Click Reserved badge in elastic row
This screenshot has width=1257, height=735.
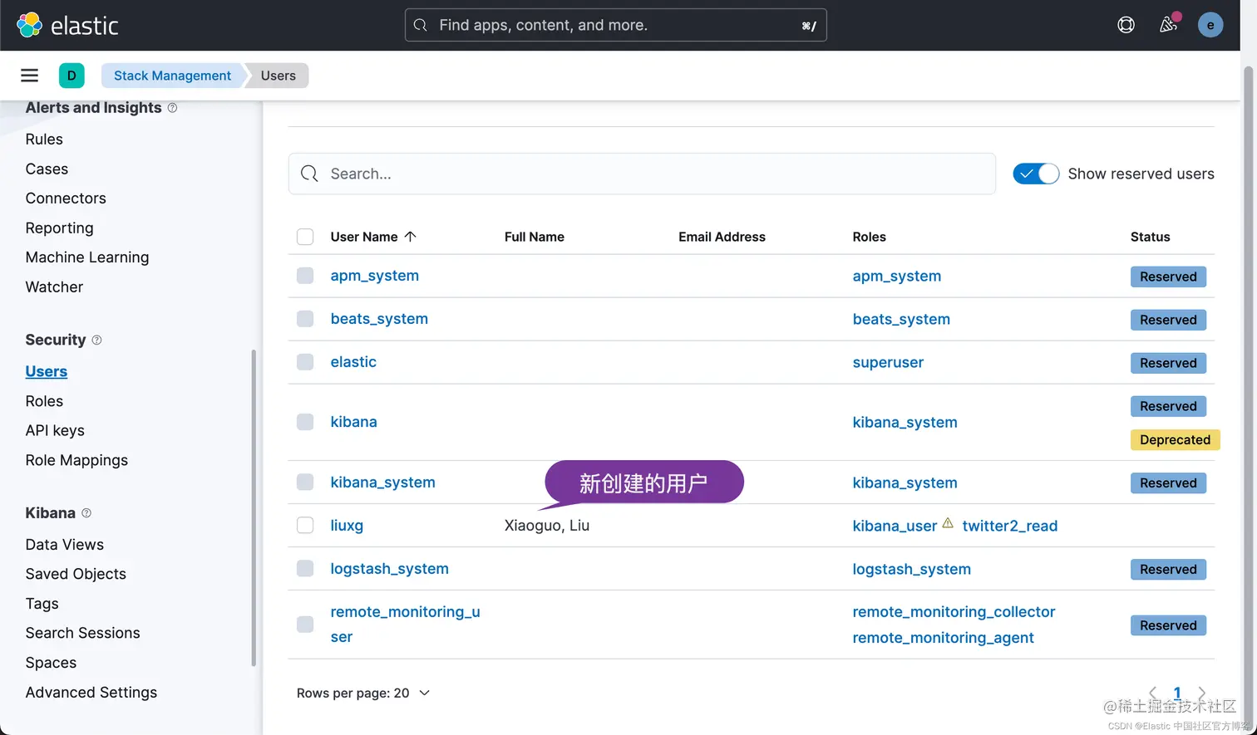click(x=1168, y=363)
